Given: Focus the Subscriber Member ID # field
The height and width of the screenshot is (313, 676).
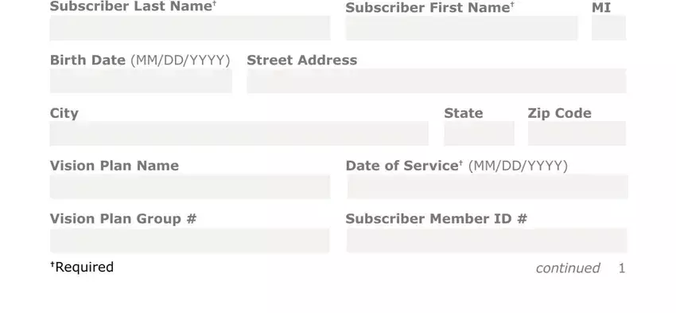Looking at the screenshot, I should click(x=487, y=241).
